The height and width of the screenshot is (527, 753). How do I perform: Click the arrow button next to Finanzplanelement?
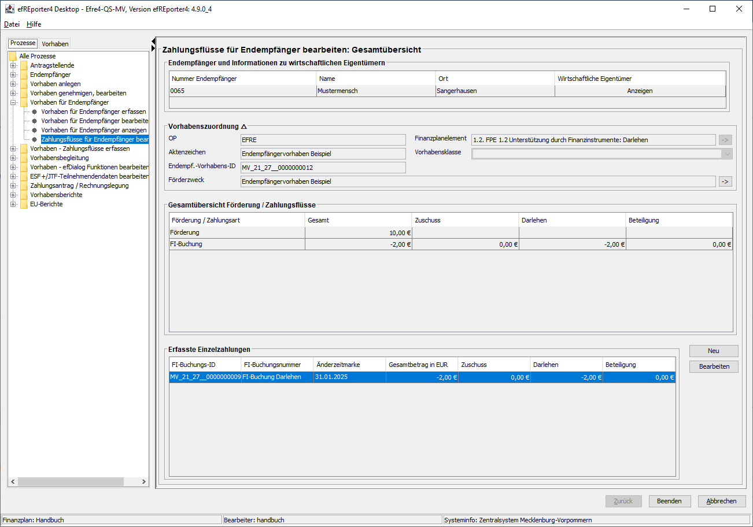coord(725,139)
